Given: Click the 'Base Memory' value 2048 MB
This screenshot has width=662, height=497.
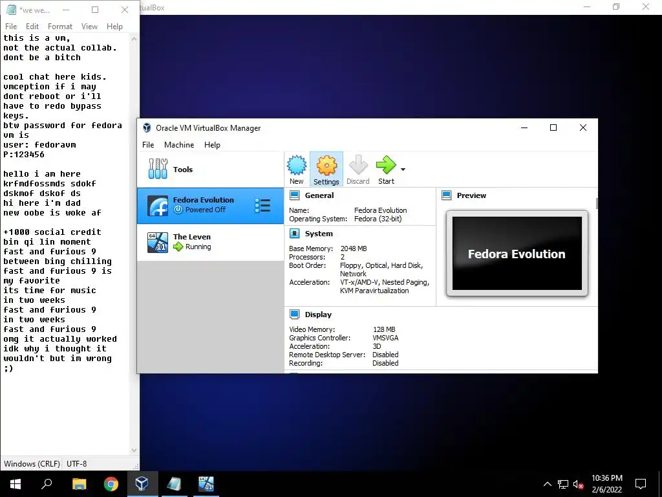Looking at the screenshot, I should (x=354, y=248).
